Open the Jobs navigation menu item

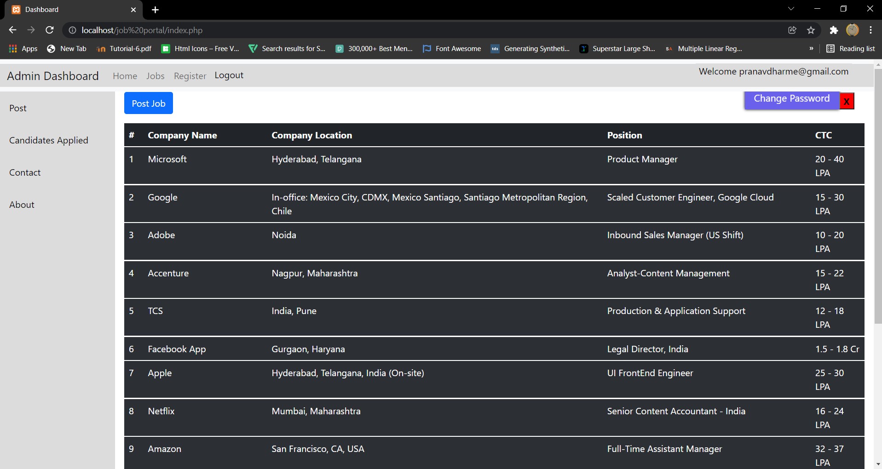coord(156,75)
